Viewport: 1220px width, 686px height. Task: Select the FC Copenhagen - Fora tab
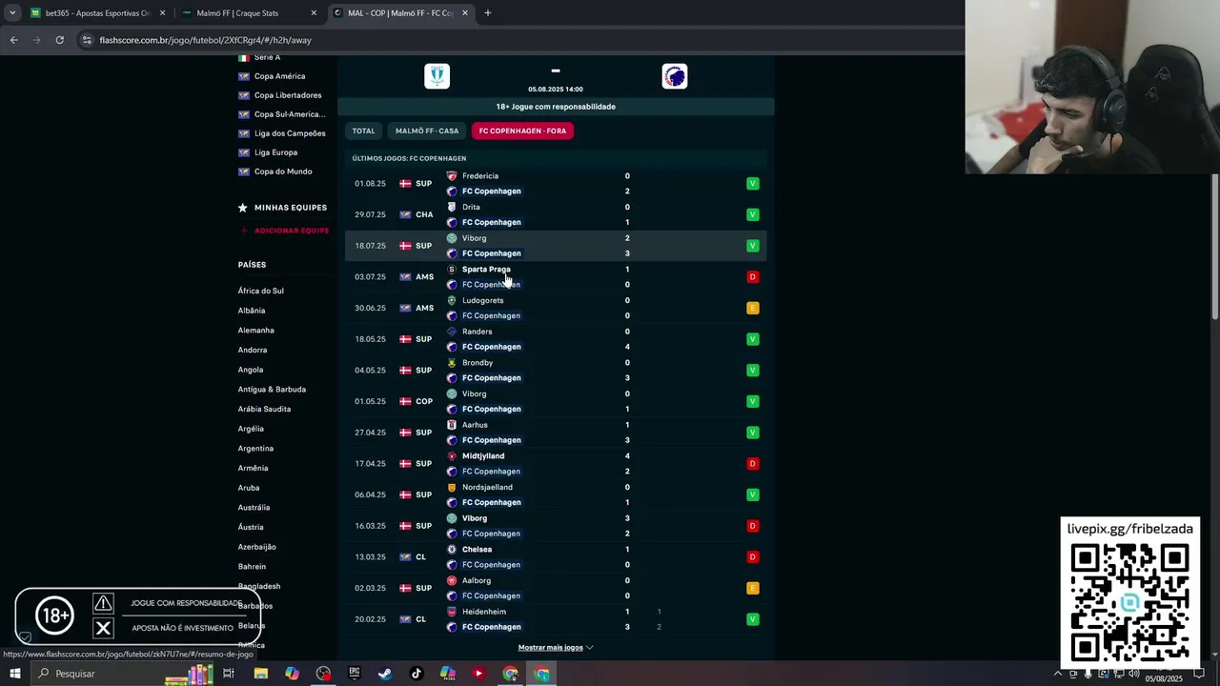522,131
